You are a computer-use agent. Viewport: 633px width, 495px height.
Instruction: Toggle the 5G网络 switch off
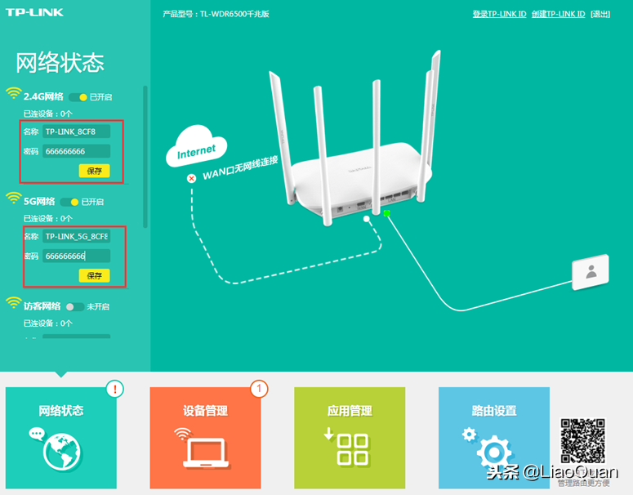pos(70,202)
